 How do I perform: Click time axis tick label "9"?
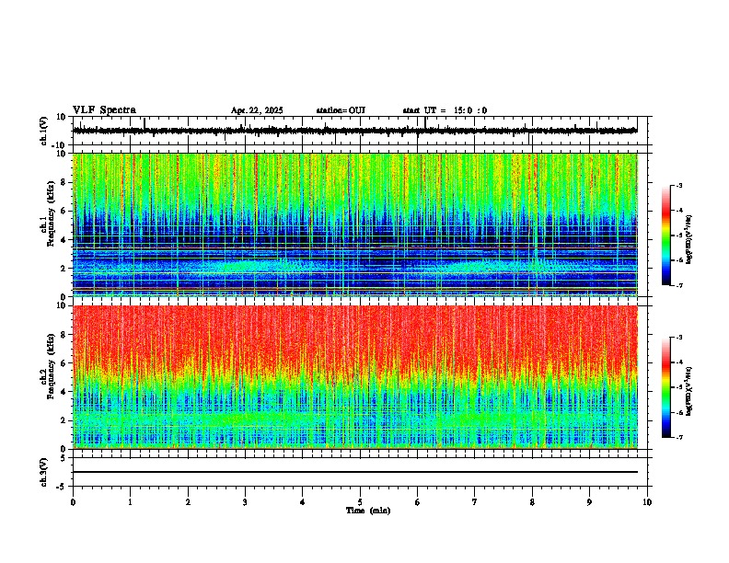point(589,502)
